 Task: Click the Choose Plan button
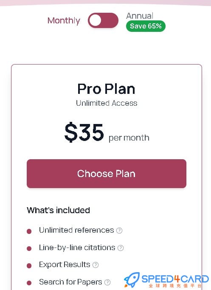[x=107, y=174]
